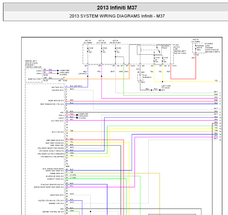Screen dimensions: 228x215
Task: Click the TAN wire label at pin 17
Action: click(71, 131)
